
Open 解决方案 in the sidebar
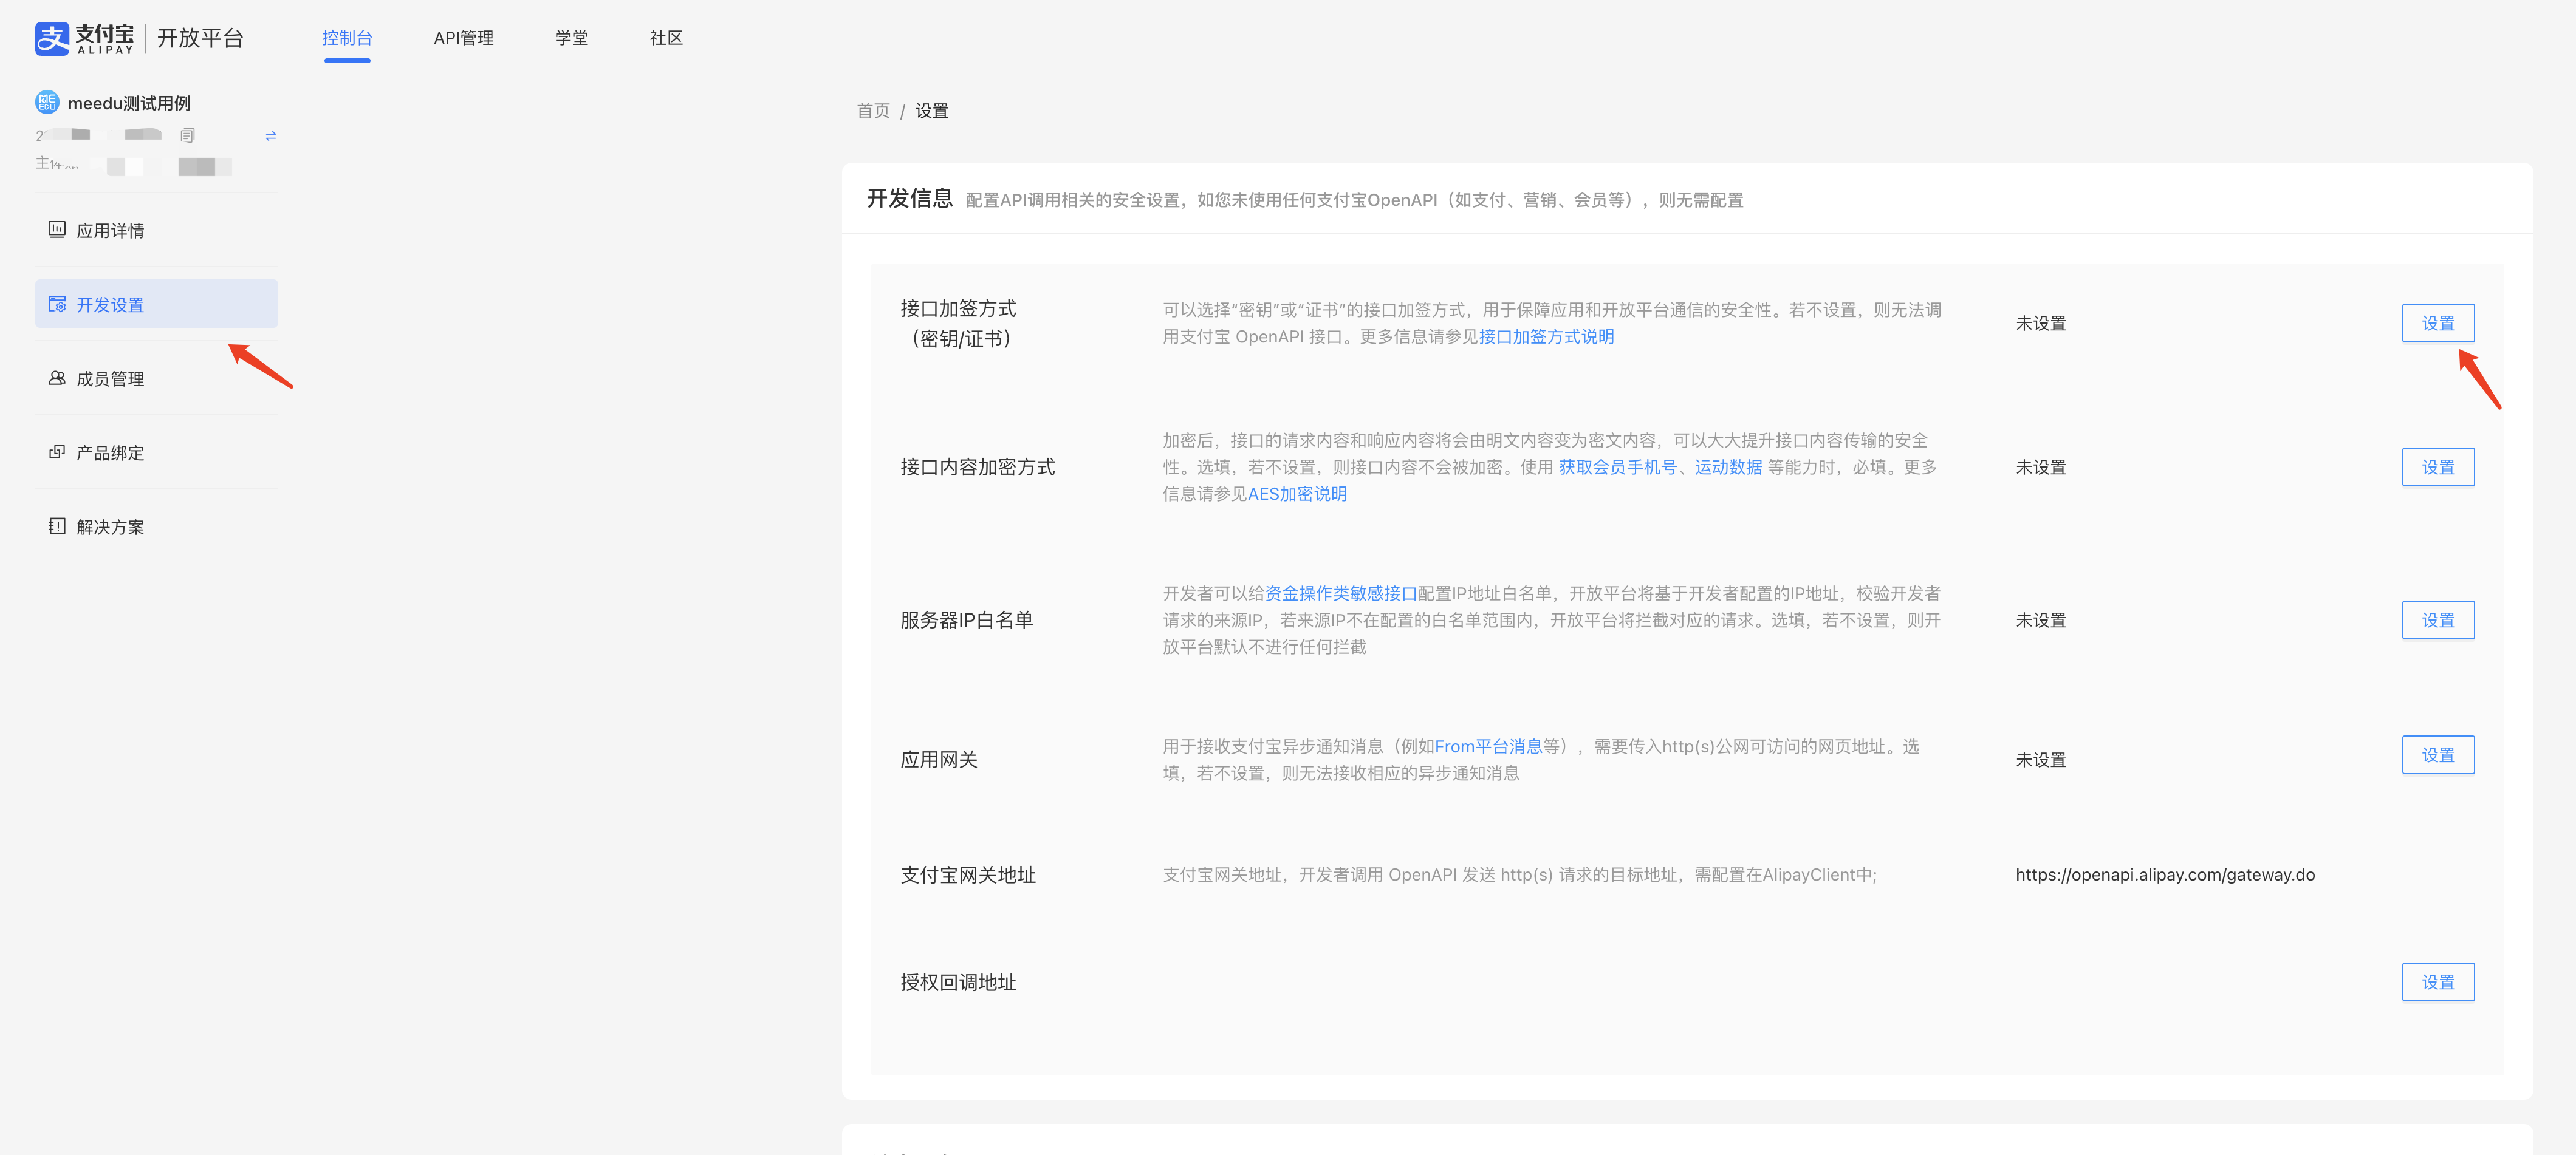(110, 526)
